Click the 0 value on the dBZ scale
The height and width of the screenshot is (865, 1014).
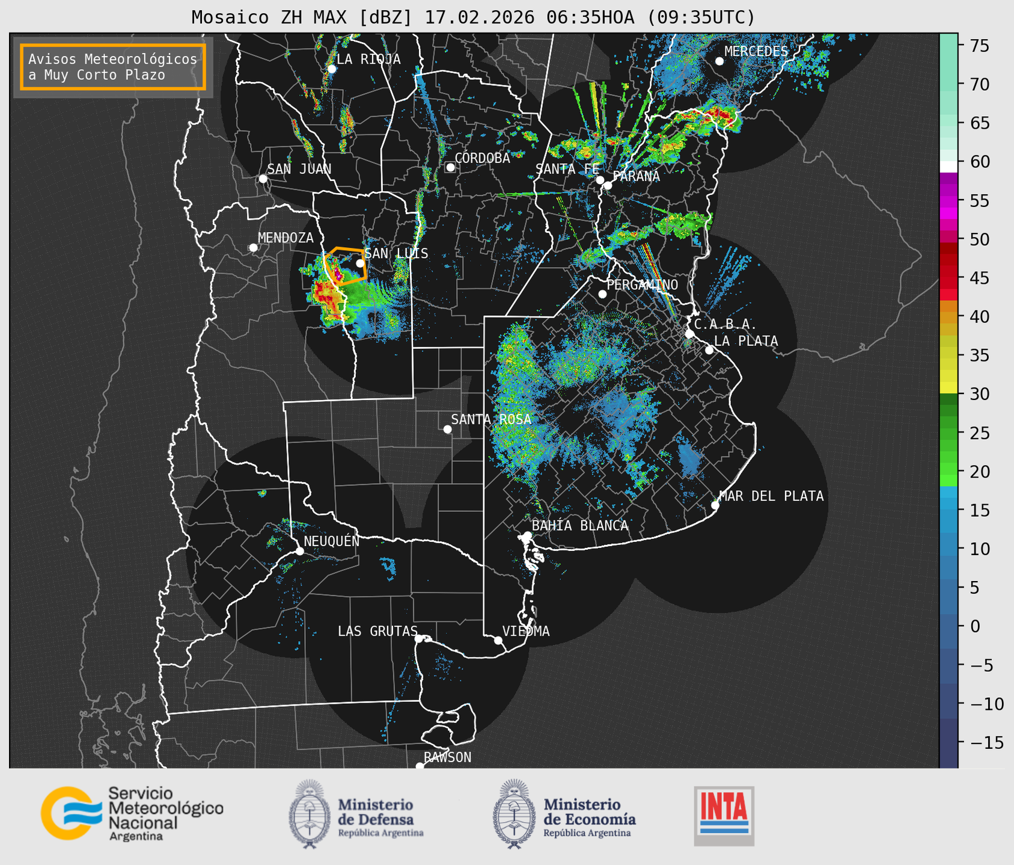pos(975,626)
